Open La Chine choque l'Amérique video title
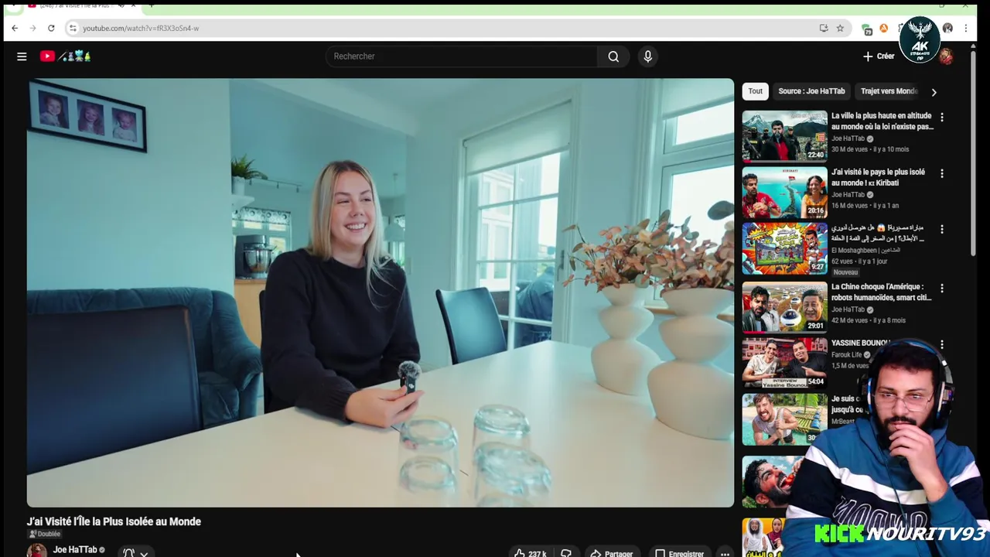Viewport: 990px width, 557px height. pos(882,292)
